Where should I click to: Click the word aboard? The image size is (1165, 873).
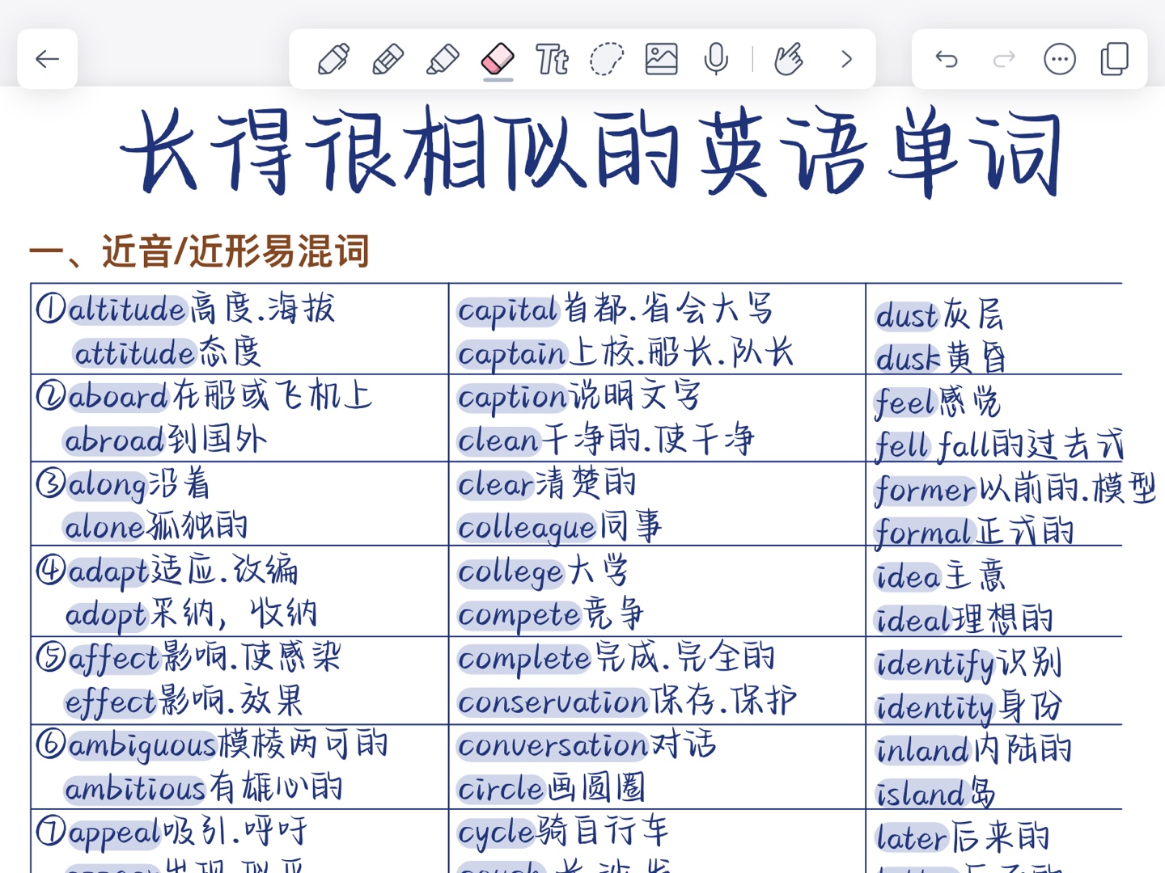click(118, 397)
